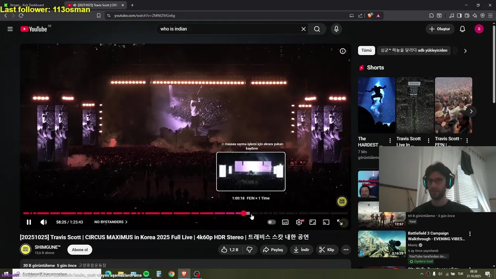Show the next Shorts with the shelf arrow
Image resolution: width=496 pixels, height=279 pixels.
[x=471, y=112]
